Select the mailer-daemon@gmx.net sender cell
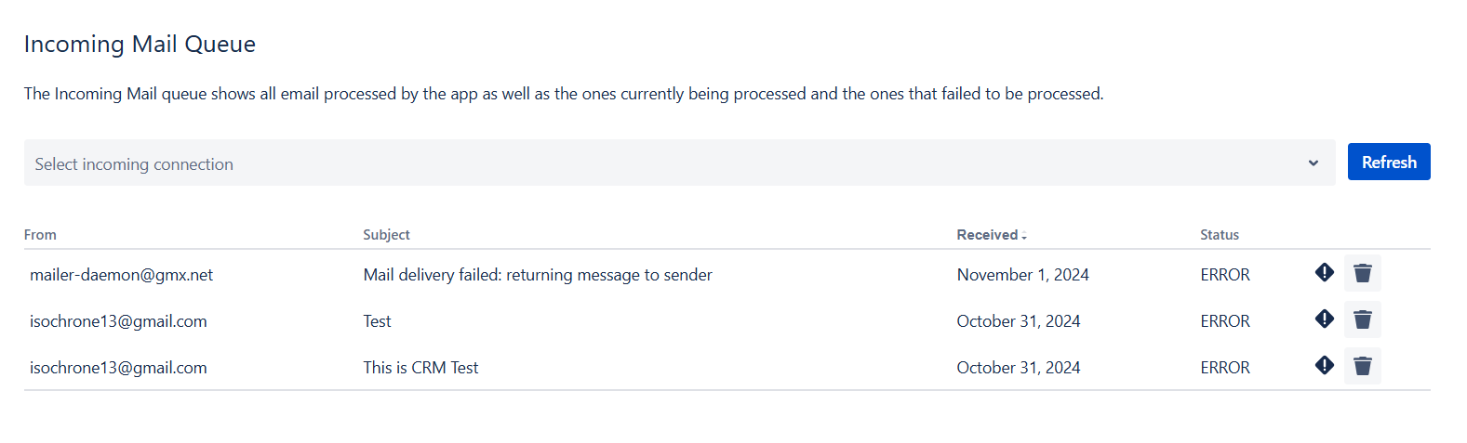Screen dimensions: 1467x443 pos(121,275)
